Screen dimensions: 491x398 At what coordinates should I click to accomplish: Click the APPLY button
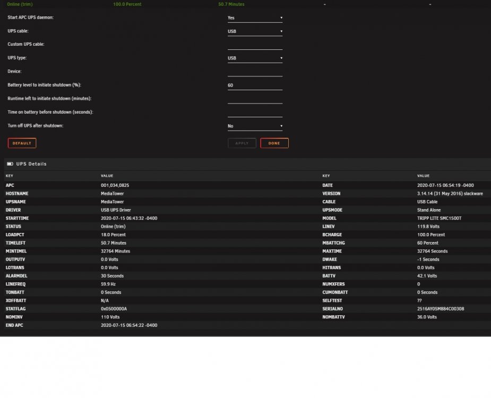tap(242, 143)
